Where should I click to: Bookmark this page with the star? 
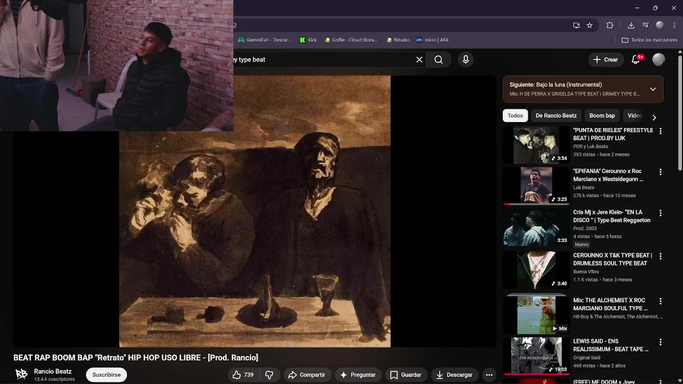[x=590, y=25]
